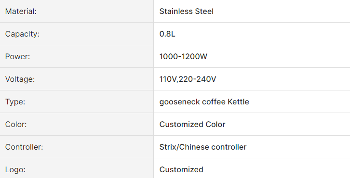Select the Stainless Steel value

[187, 12]
